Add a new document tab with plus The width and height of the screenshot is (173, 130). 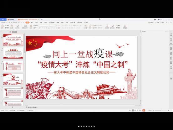42,19
